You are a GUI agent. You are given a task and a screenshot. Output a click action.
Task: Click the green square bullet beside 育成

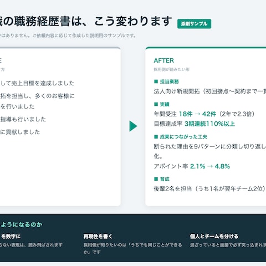(156, 179)
